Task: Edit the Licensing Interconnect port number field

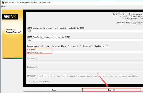Action: [85, 31]
